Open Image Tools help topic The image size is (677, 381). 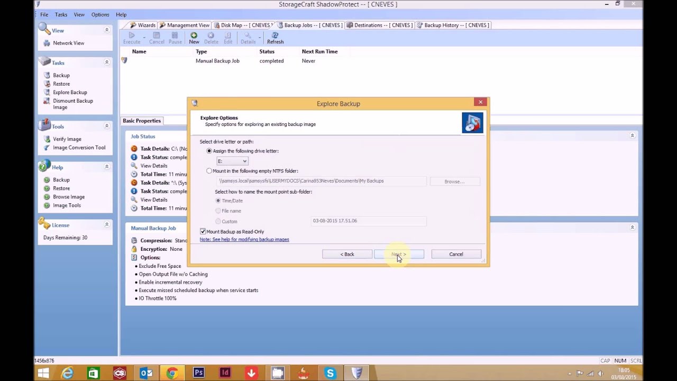click(67, 205)
